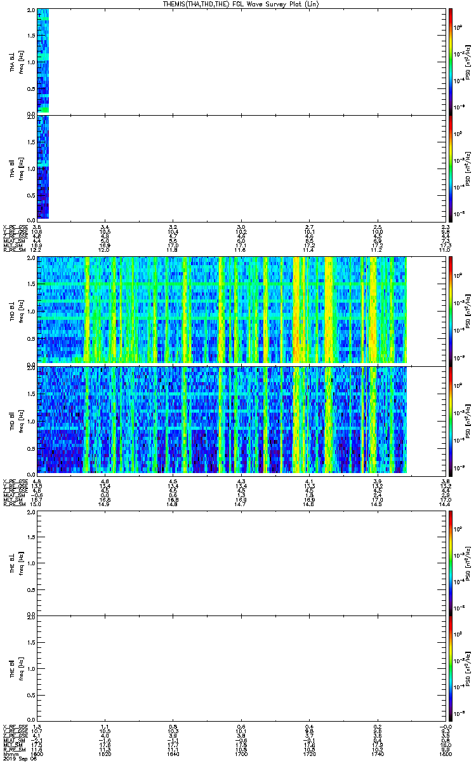Click the 1.5 frequency tick on THD B-parallel axis
The image size is (476, 763).
32,394
